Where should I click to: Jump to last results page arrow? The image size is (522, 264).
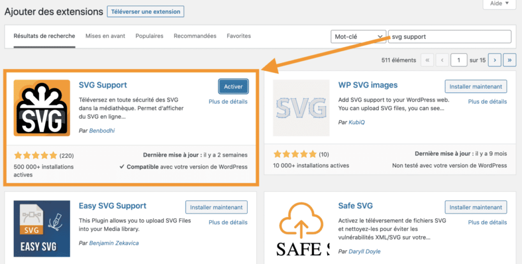point(510,60)
